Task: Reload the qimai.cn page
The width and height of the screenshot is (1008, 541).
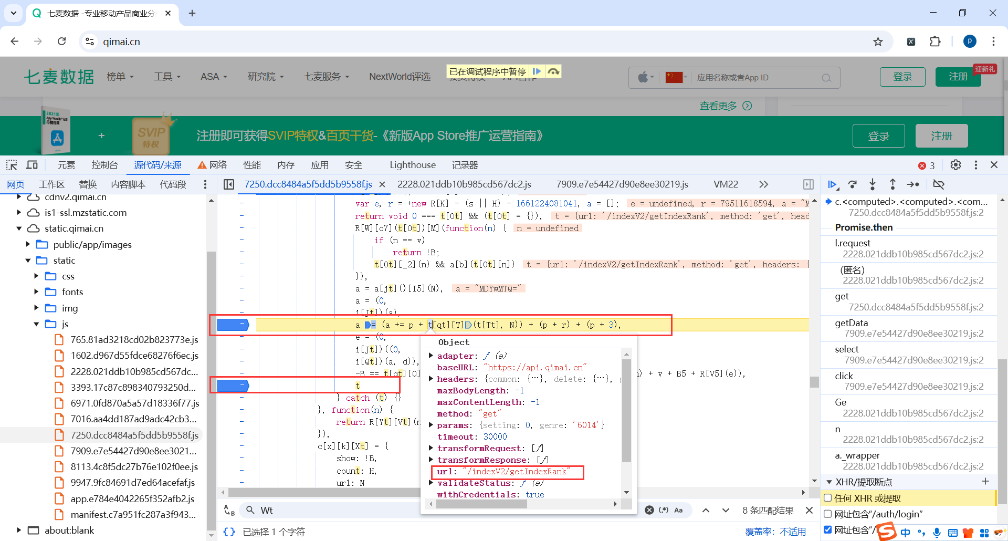Action: tap(61, 41)
